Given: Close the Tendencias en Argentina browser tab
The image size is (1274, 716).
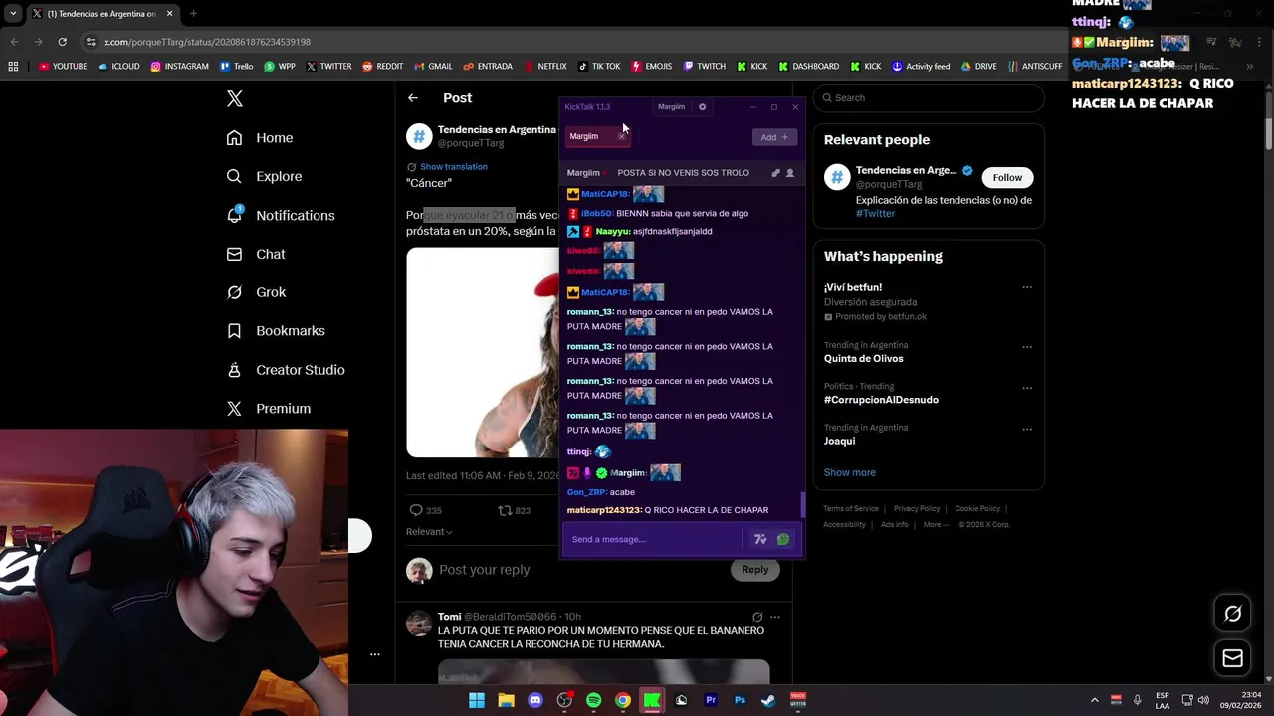Looking at the screenshot, I should (x=170, y=14).
